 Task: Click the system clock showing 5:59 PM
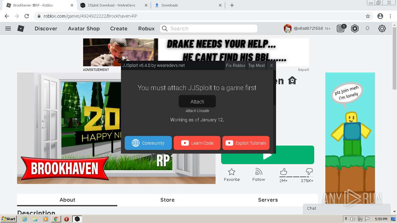[381, 219]
